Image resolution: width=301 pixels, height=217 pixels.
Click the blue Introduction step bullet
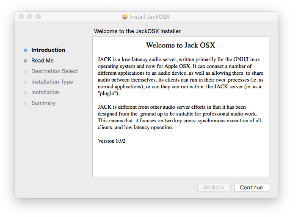(x=25, y=50)
